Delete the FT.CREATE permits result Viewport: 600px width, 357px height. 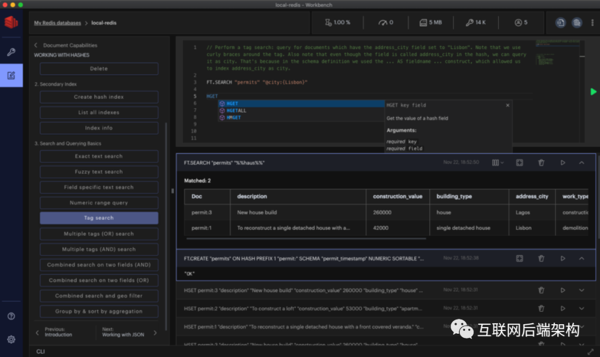point(541,258)
